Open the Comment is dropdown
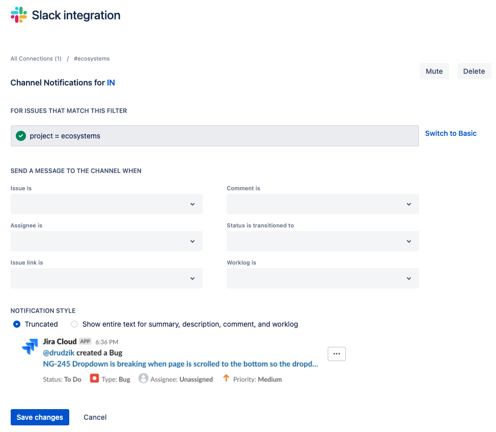This screenshot has width=496, height=432. (x=323, y=204)
